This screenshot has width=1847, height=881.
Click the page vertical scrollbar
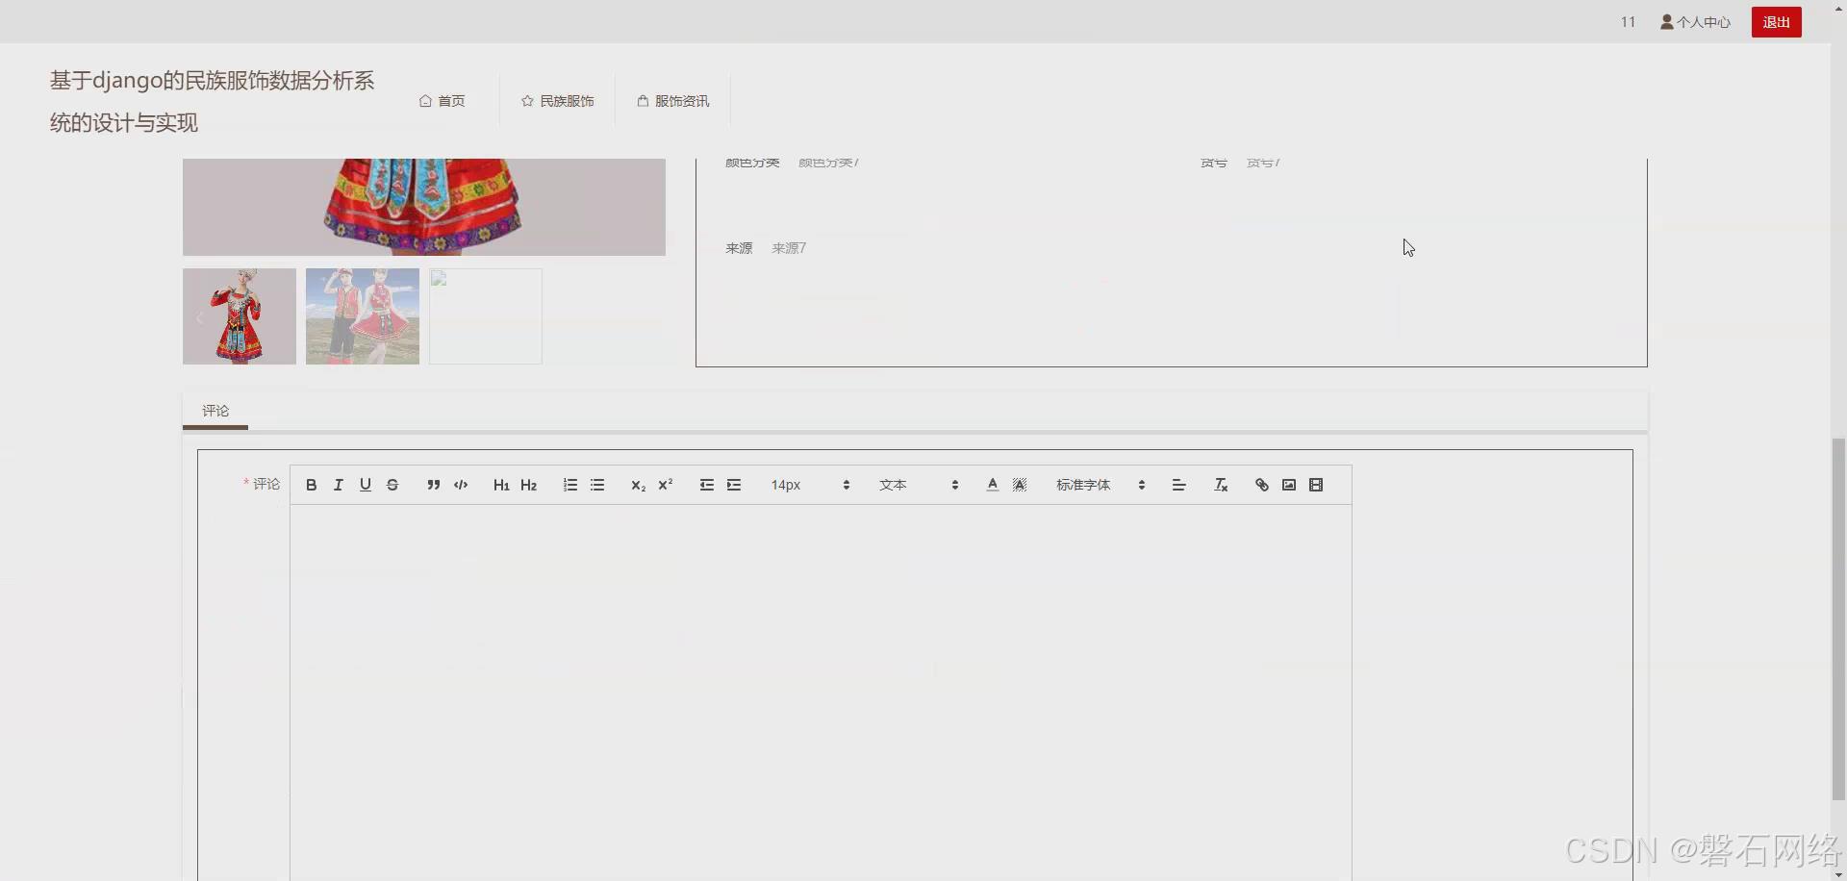[1838, 619]
